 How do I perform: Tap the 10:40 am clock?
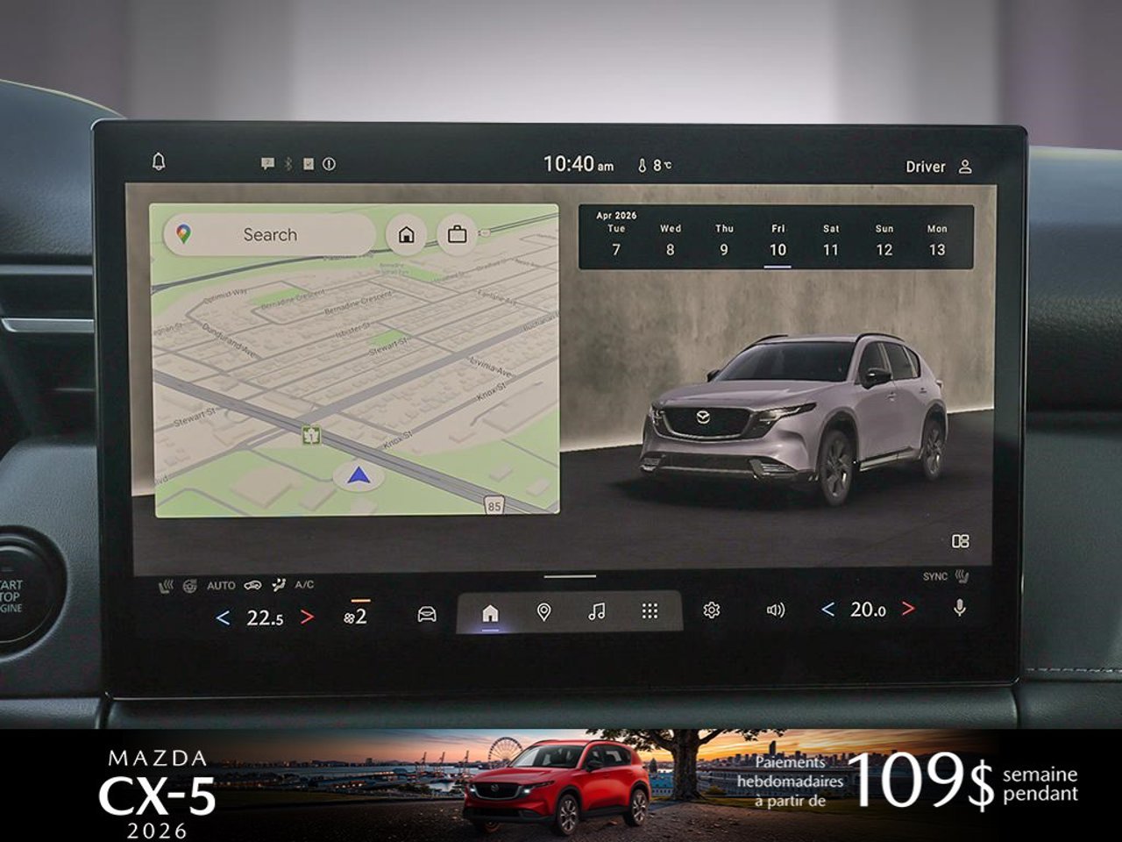click(x=579, y=164)
